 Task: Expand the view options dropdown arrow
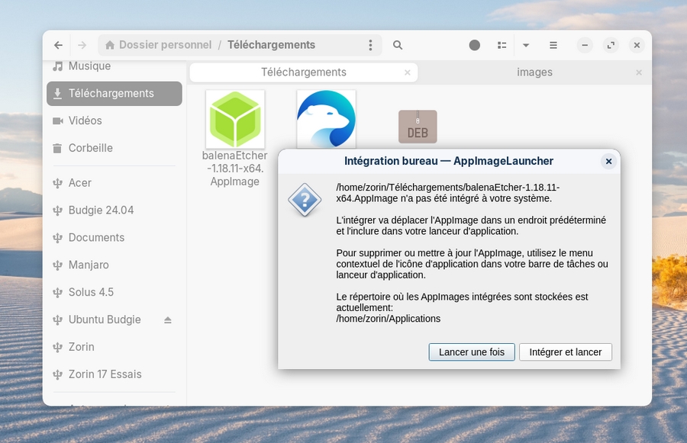526,45
